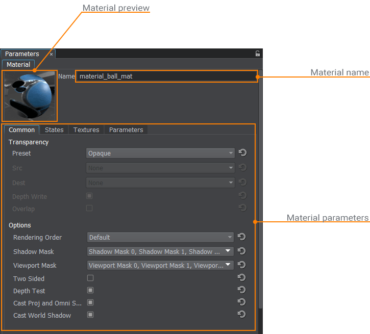Viewport: 370px width, 334px height.
Task: Reset the Two Sided option
Action: (x=242, y=278)
